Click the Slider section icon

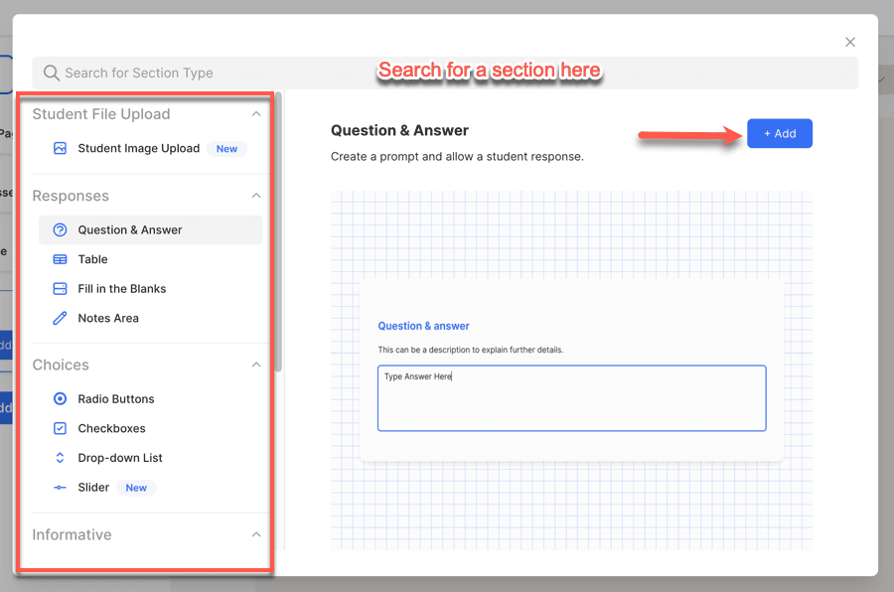tap(60, 488)
